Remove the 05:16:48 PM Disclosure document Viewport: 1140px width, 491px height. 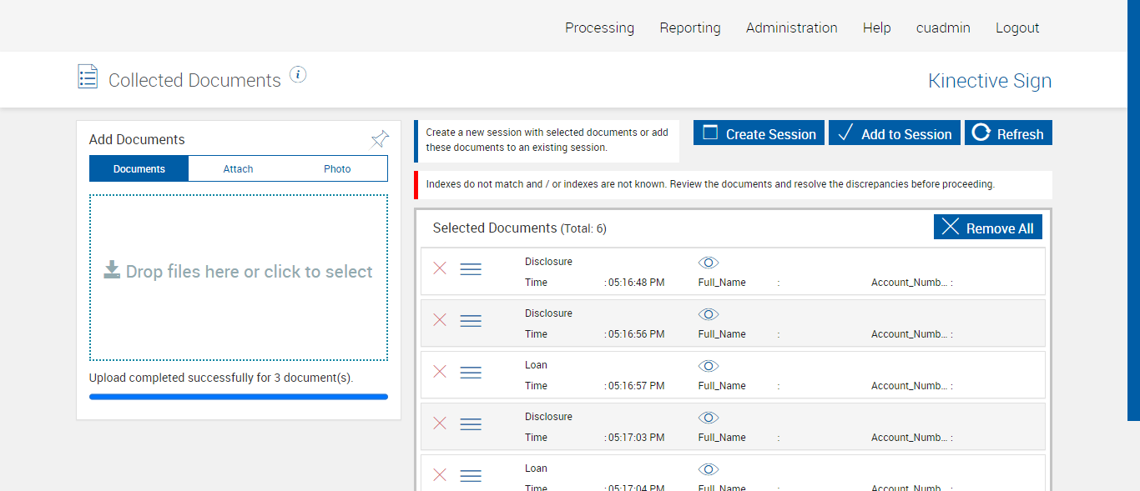tap(440, 268)
